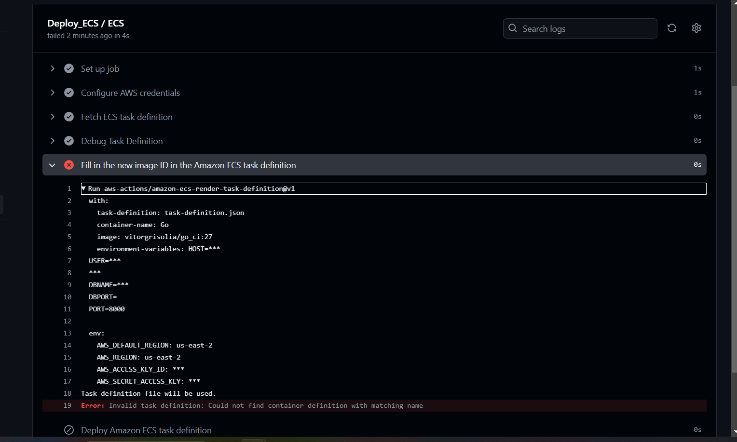
Task: Open the Fetch ECS task definition step title
Action: coord(127,117)
